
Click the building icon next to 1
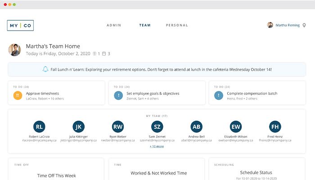click(x=94, y=54)
